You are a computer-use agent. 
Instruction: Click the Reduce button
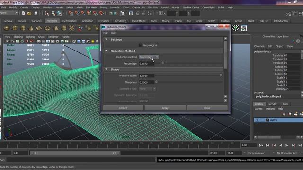pyautogui.click(x=123, y=108)
